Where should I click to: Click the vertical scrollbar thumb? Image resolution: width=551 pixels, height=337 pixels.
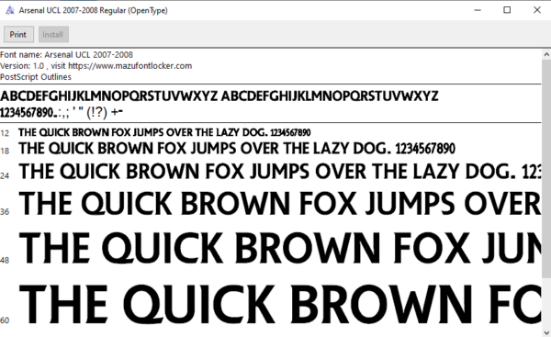coord(546,169)
